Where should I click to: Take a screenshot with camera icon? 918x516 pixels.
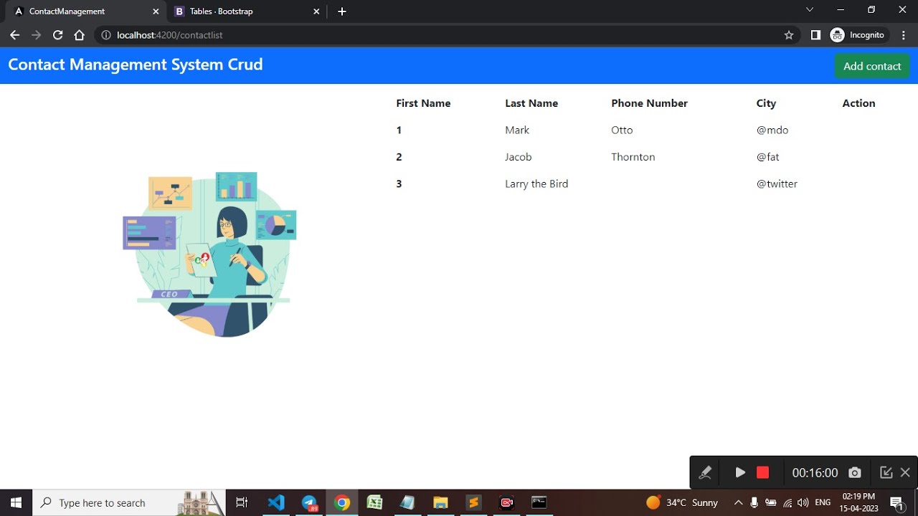854,472
